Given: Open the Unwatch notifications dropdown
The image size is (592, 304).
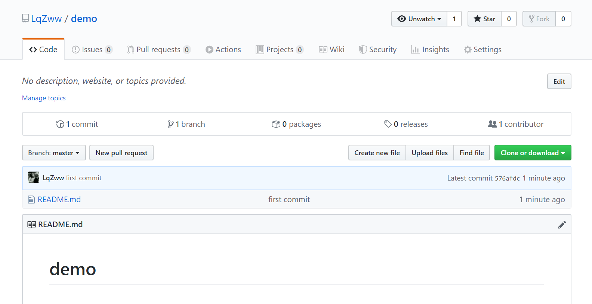Looking at the screenshot, I should [419, 19].
